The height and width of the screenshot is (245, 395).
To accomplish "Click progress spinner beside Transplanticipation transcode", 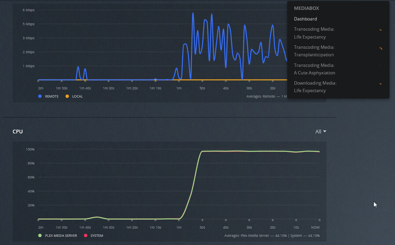I will tap(380, 48).
